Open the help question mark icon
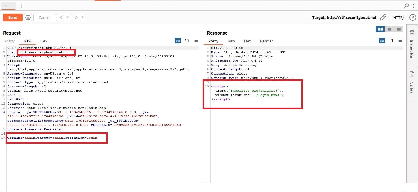This screenshot has height=192, width=418. (412, 17)
